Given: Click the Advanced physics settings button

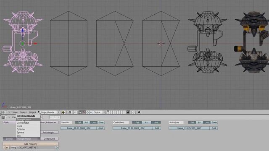Looking at the screenshot, I should point(51,122).
